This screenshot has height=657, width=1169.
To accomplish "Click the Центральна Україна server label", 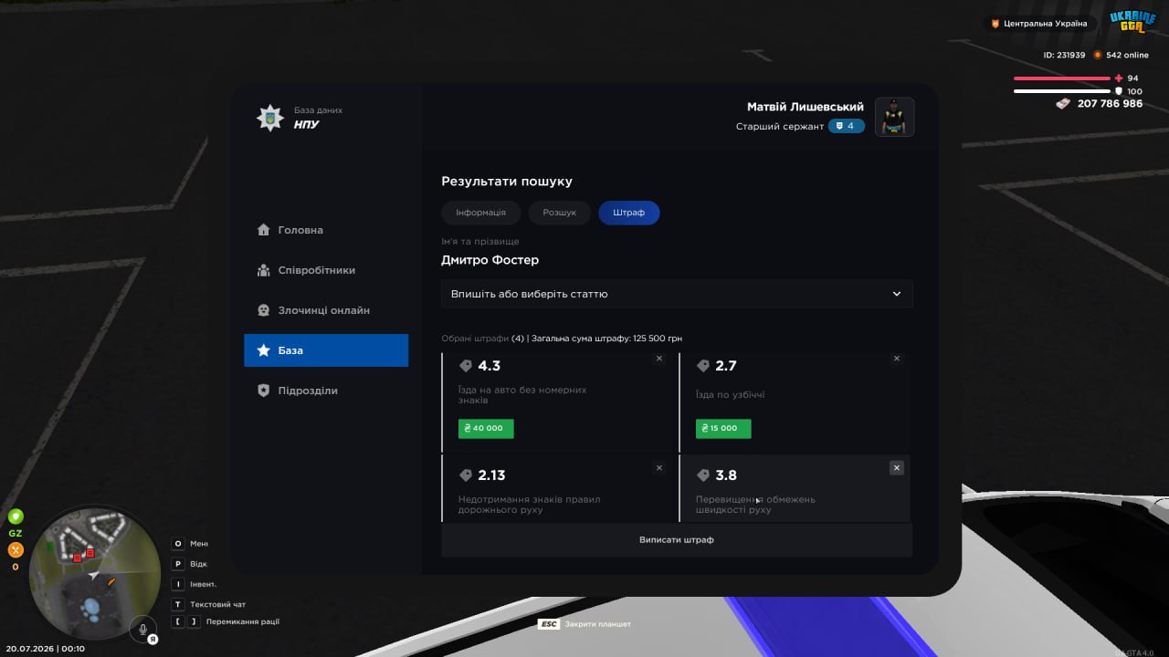I will (1039, 24).
